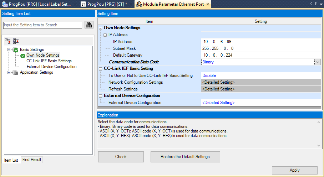Viewport: 324px width, 177px height.
Task: Click the Apply button
Action: (294, 170)
